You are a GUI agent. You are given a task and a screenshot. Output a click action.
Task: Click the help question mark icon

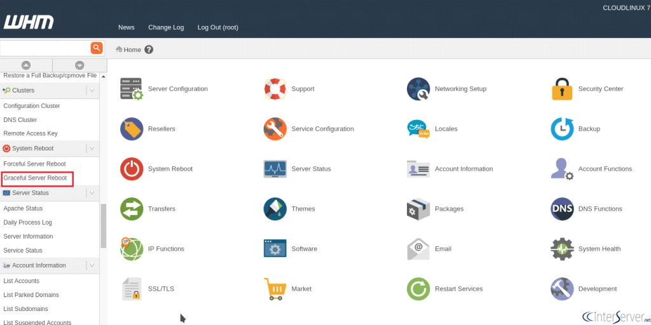tap(149, 50)
